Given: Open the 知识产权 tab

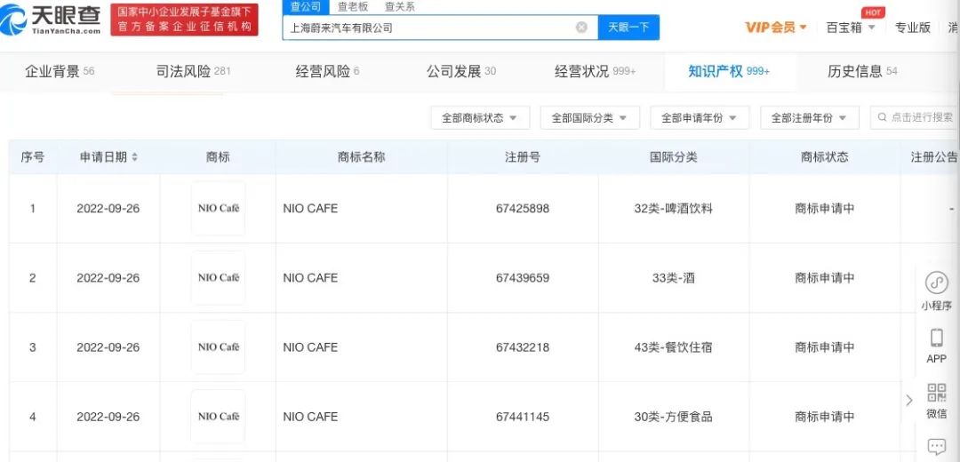Looking at the screenshot, I should pos(729,72).
